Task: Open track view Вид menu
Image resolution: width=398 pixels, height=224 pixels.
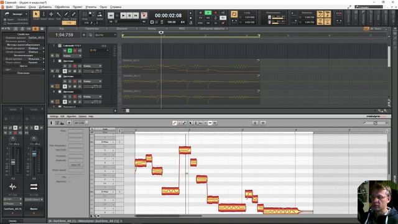Action: 62,29
